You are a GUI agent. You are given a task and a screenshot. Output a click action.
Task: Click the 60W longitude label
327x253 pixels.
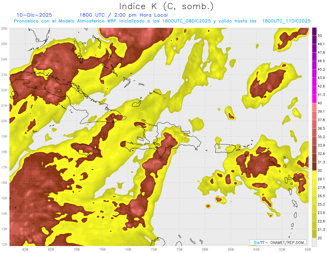pyautogui.click(x=308, y=249)
